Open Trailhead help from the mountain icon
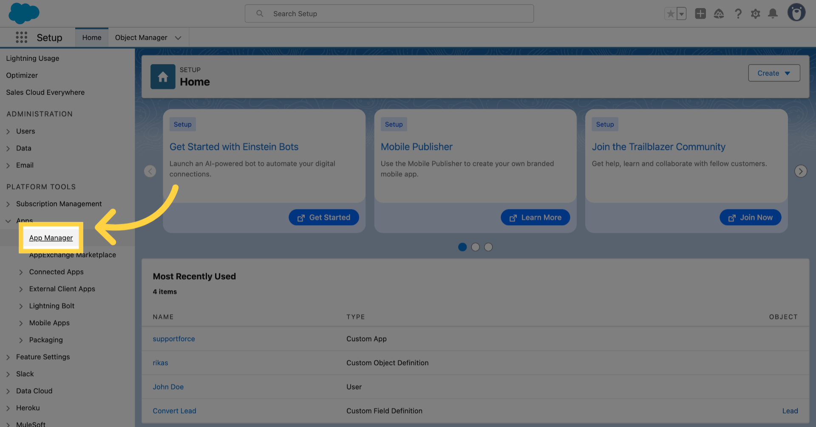The image size is (816, 427). (x=719, y=13)
